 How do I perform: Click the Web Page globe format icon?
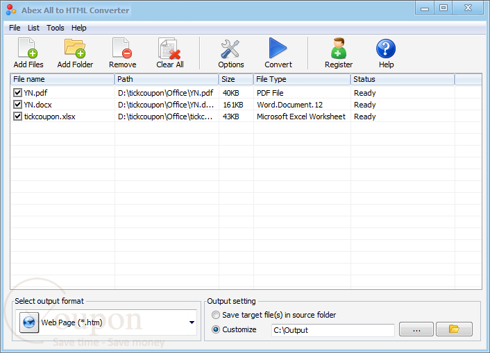[x=29, y=322]
